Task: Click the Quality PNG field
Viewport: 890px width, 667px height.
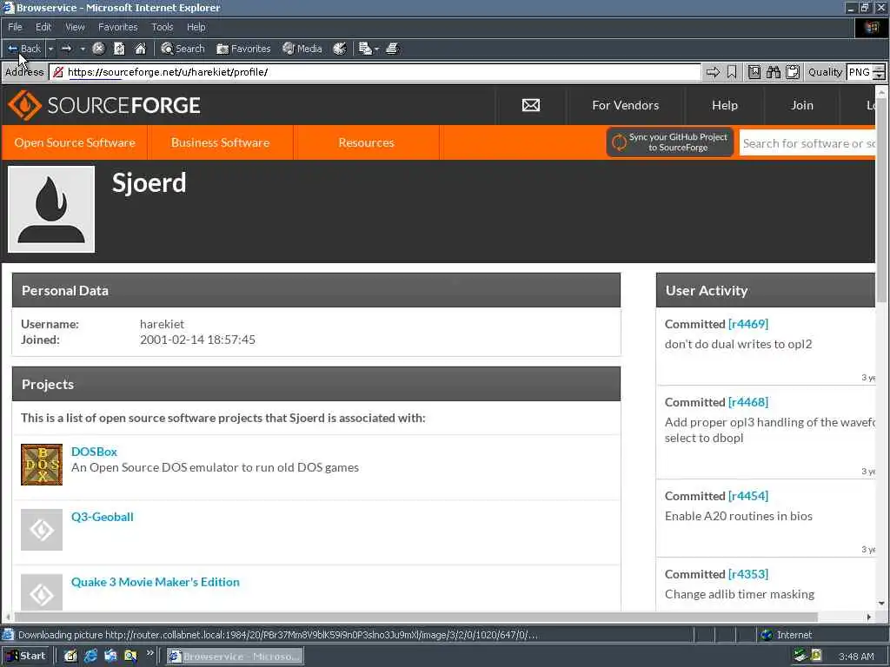Action: click(860, 72)
